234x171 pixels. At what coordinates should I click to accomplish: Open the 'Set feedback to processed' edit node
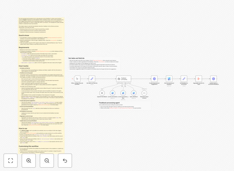tap(184, 79)
